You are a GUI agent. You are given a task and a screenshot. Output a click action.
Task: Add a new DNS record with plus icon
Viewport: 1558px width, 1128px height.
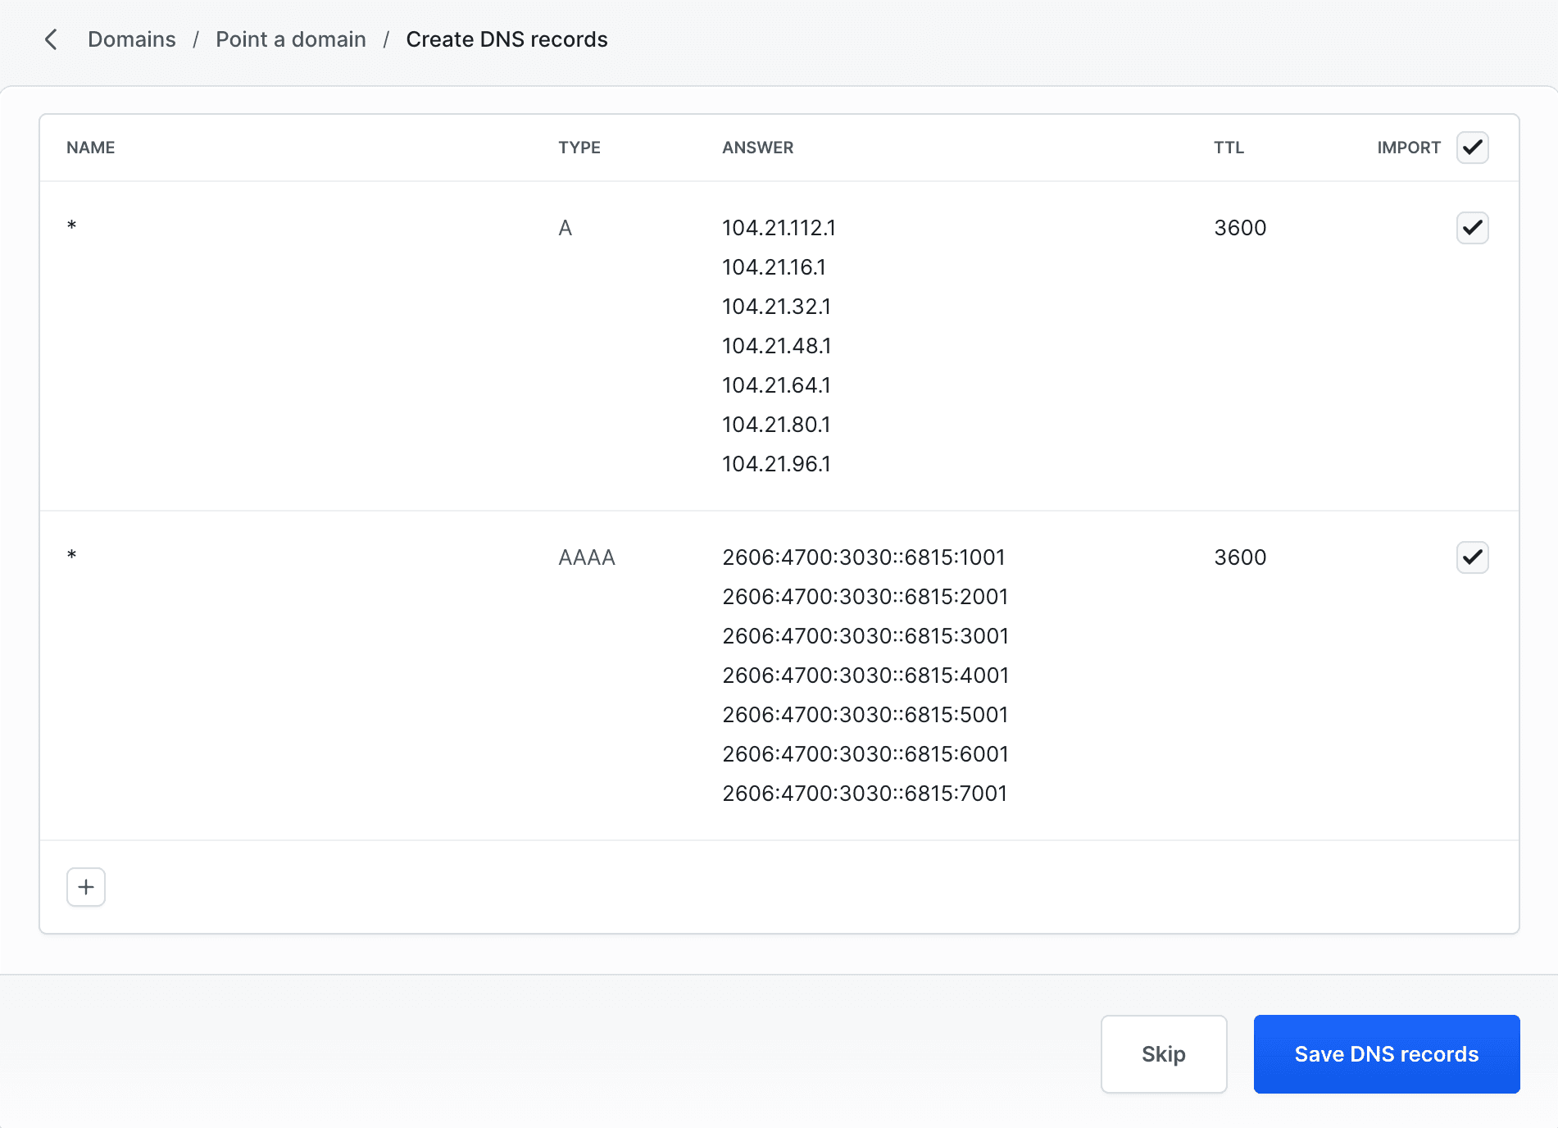point(86,887)
